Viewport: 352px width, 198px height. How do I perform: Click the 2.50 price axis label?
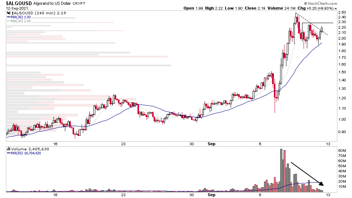(x=342, y=12)
